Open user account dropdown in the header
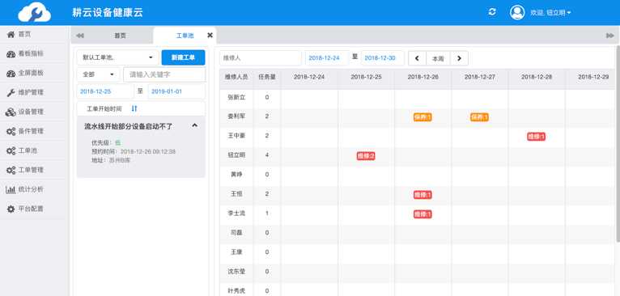The width and height of the screenshot is (620, 296). (x=550, y=13)
